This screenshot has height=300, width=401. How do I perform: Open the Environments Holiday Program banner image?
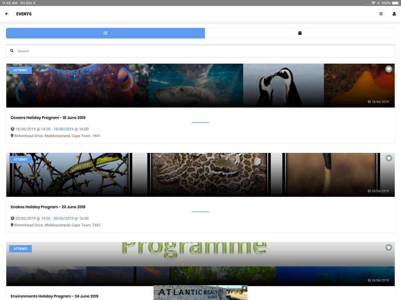(200, 264)
